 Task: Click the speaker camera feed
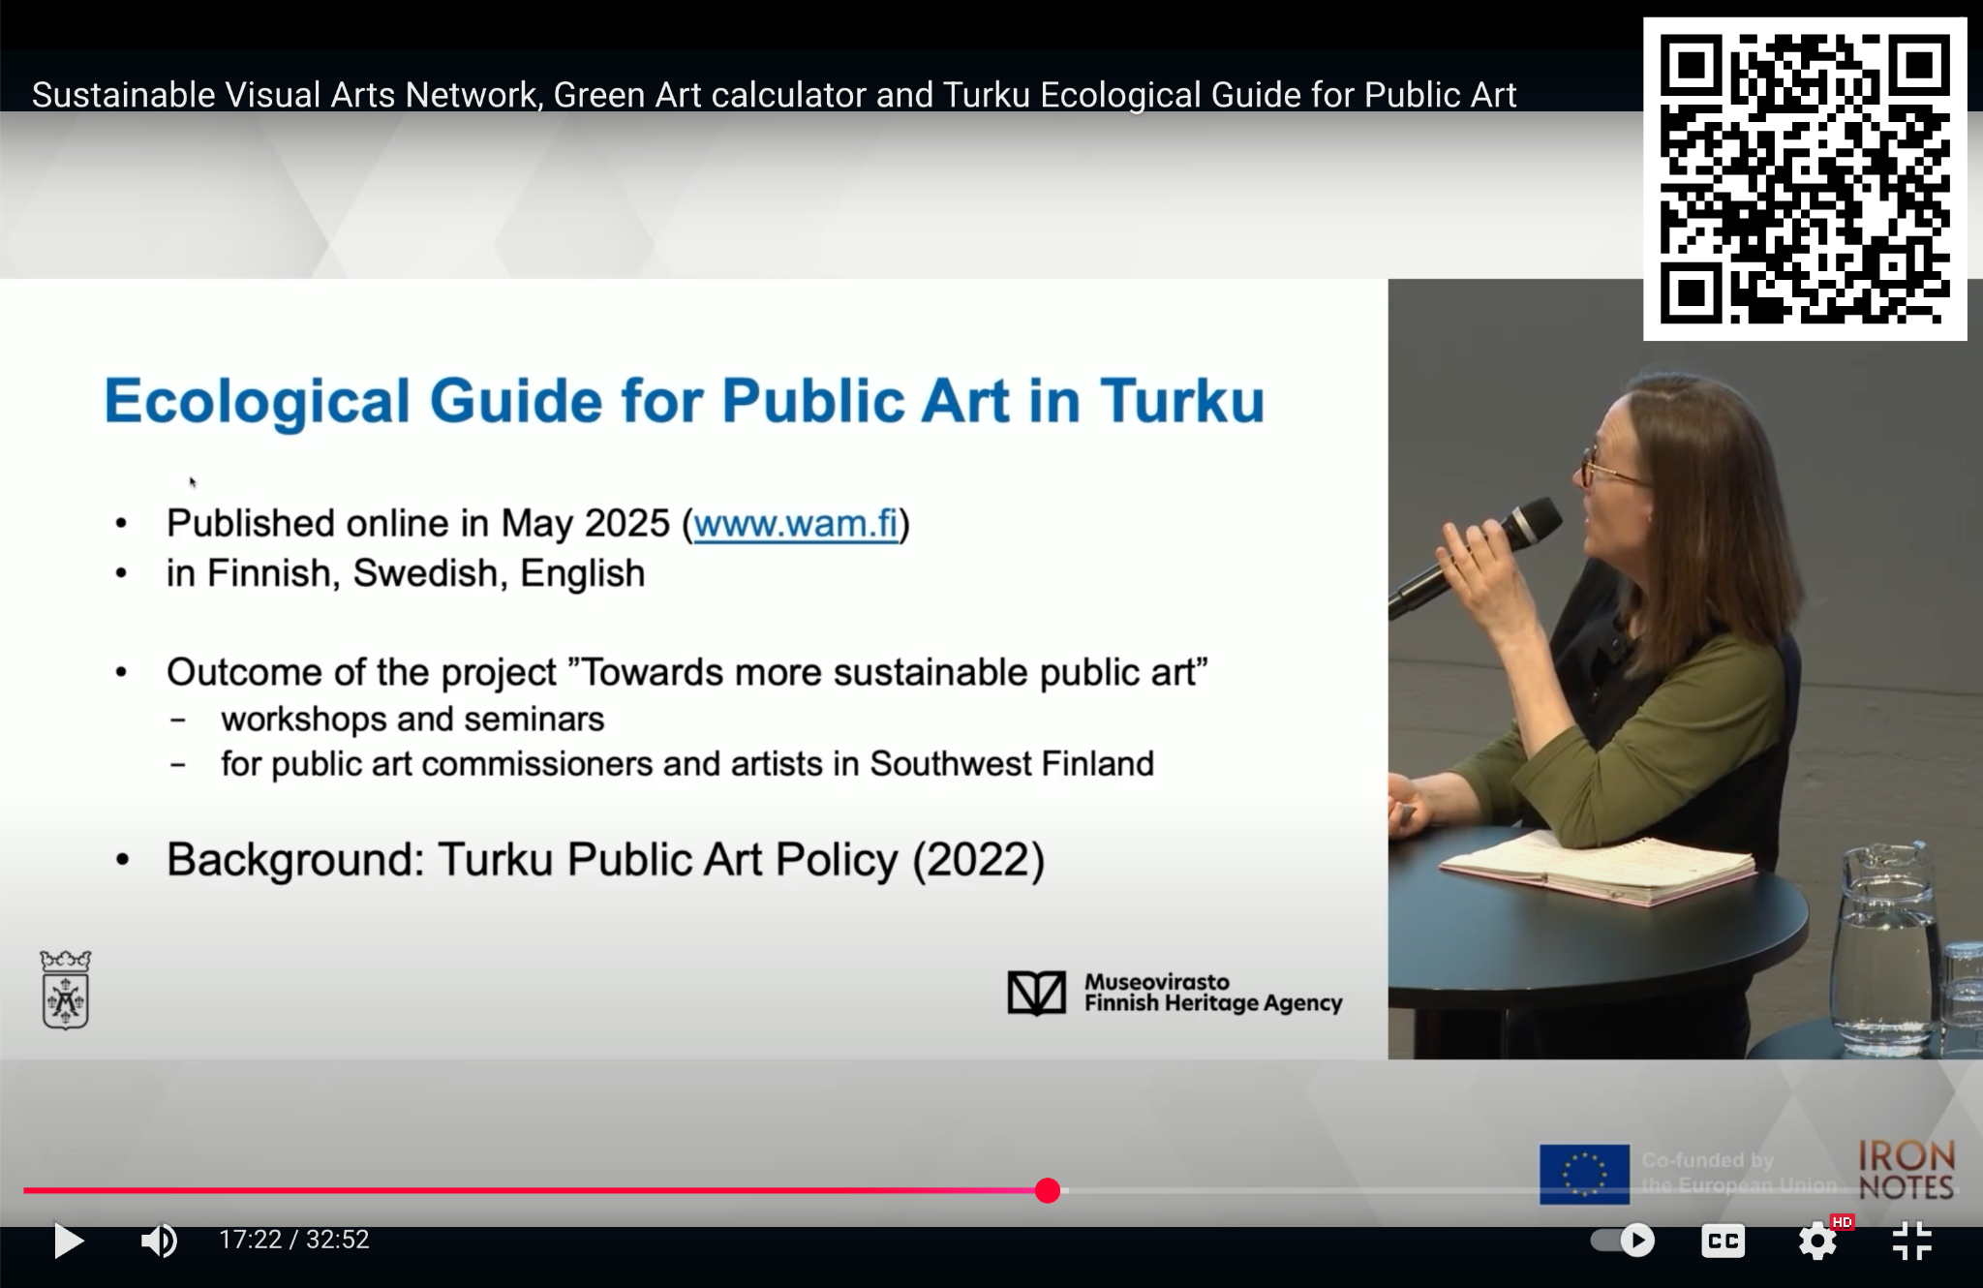(1685, 668)
